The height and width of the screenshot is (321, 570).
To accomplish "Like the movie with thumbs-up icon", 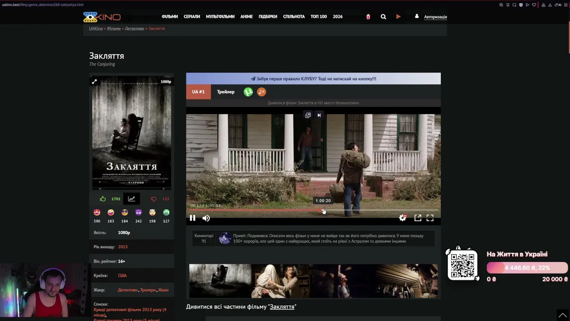I will [103, 199].
